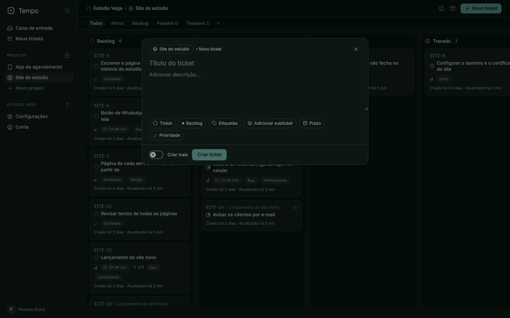Click the search icon beside Tempo

67,11
